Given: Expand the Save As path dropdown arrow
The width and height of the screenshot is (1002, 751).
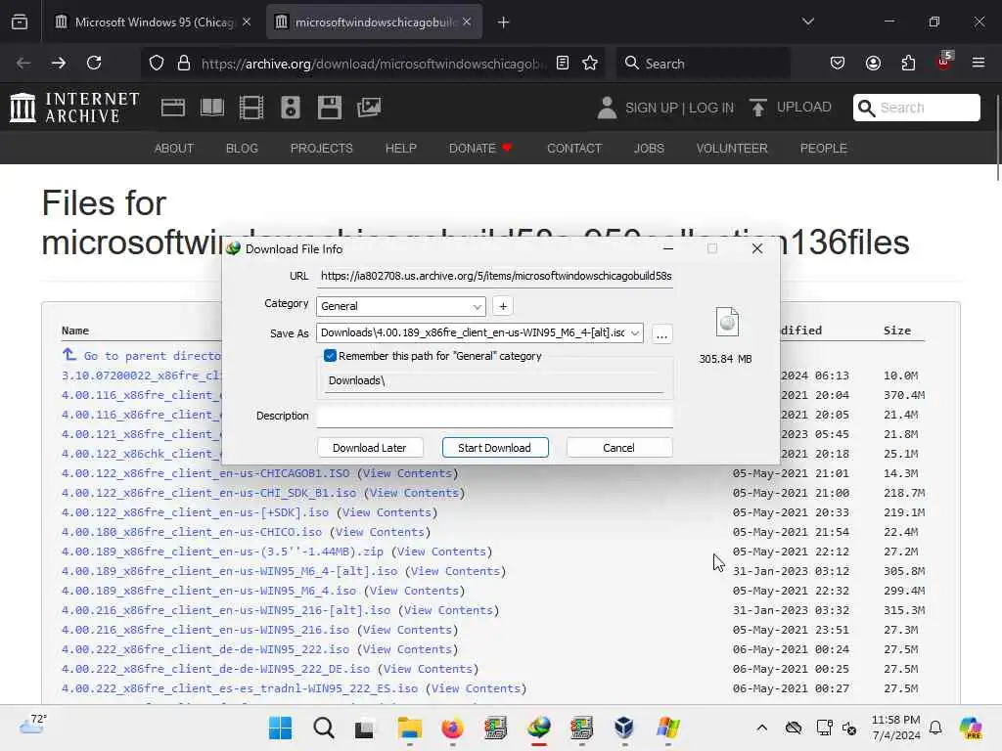Looking at the screenshot, I should click(x=634, y=332).
